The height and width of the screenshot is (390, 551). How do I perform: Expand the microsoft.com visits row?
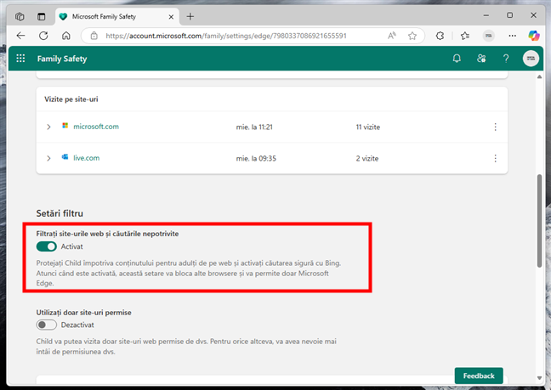[x=48, y=127]
